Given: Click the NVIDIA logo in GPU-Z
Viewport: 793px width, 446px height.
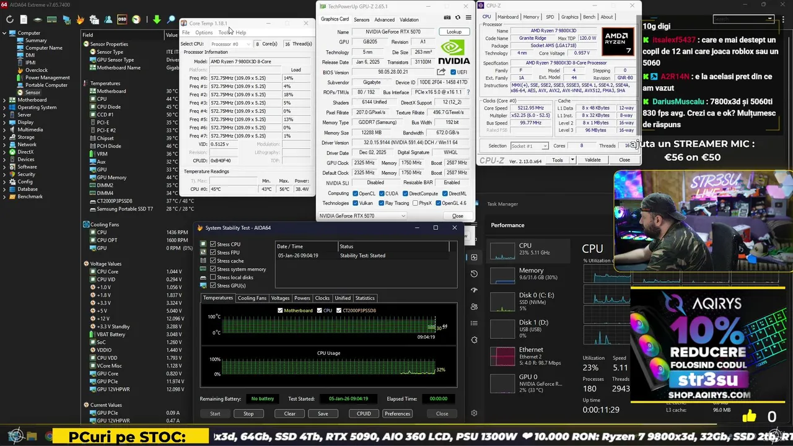Looking at the screenshot, I should (453, 52).
